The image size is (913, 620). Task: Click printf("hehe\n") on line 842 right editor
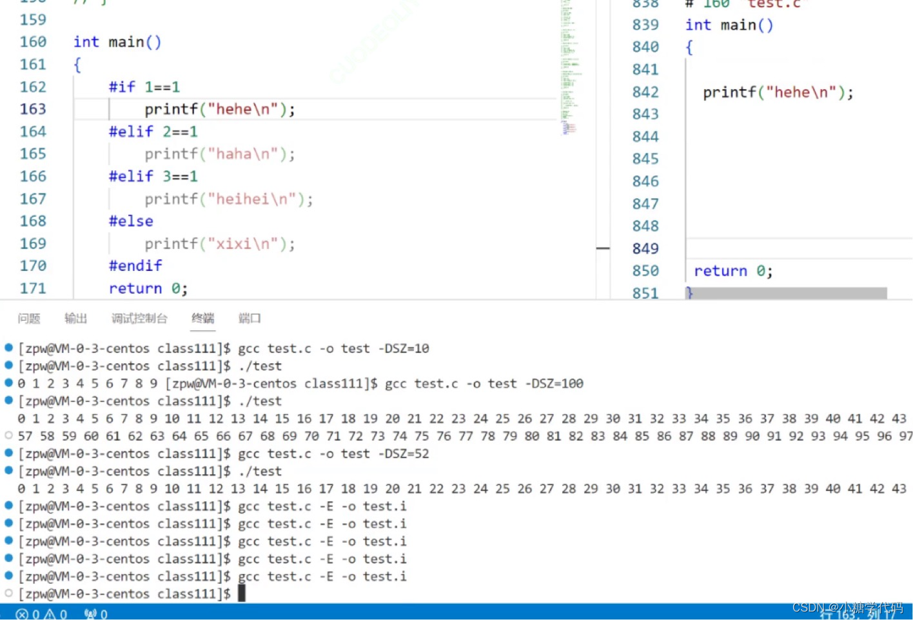tap(778, 92)
